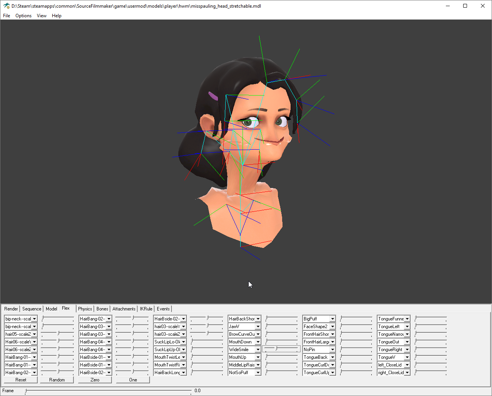Expand the MouthUp dropdown
492x396 pixels.
[258, 357]
